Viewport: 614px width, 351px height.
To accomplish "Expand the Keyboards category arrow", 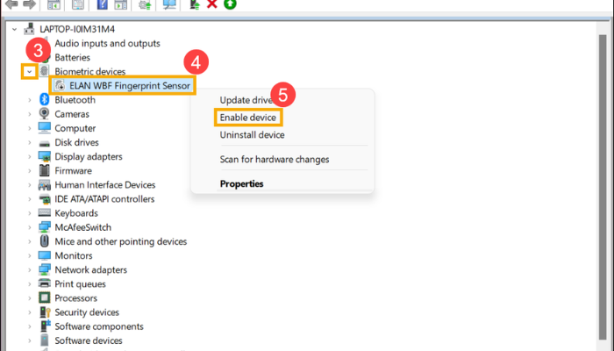I will [x=30, y=213].
